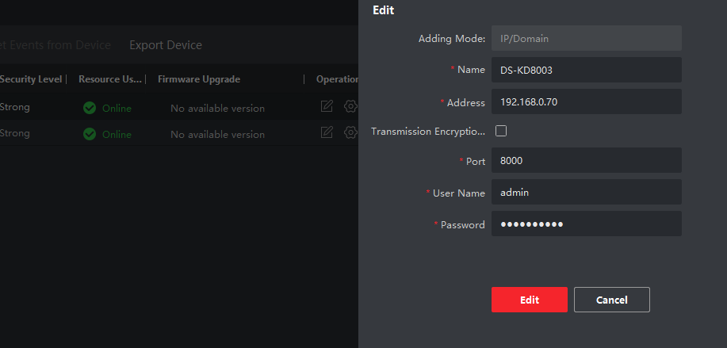
Task: Click the edit icon in the first device row
Action: tap(327, 107)
